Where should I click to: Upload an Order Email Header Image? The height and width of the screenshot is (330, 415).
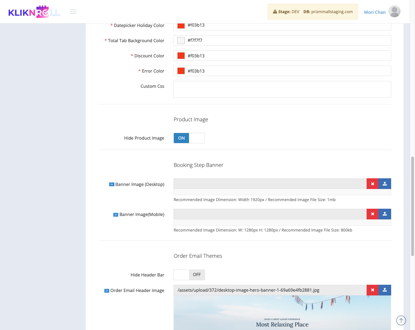pyautogui.click(x=385, y=290)
